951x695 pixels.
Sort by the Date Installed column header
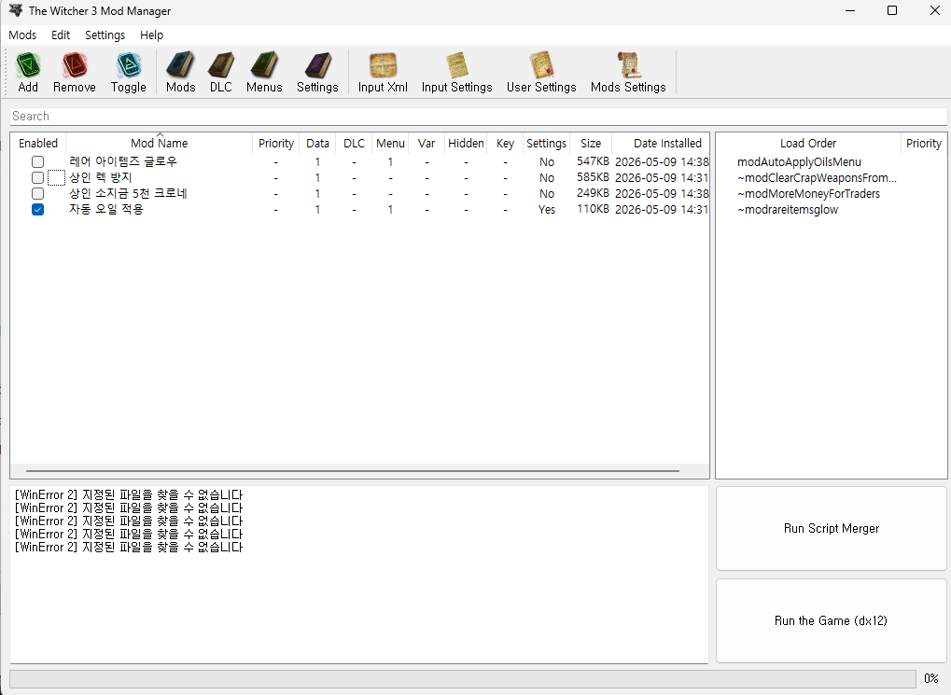tap(661, 143)
